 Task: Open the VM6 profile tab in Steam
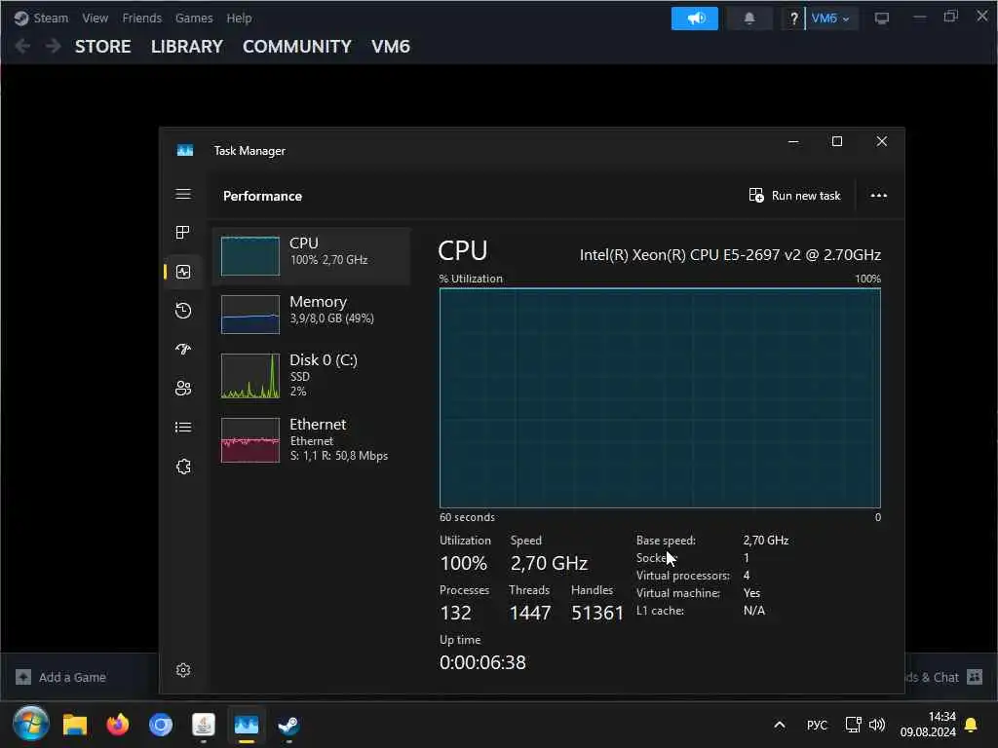391,47
